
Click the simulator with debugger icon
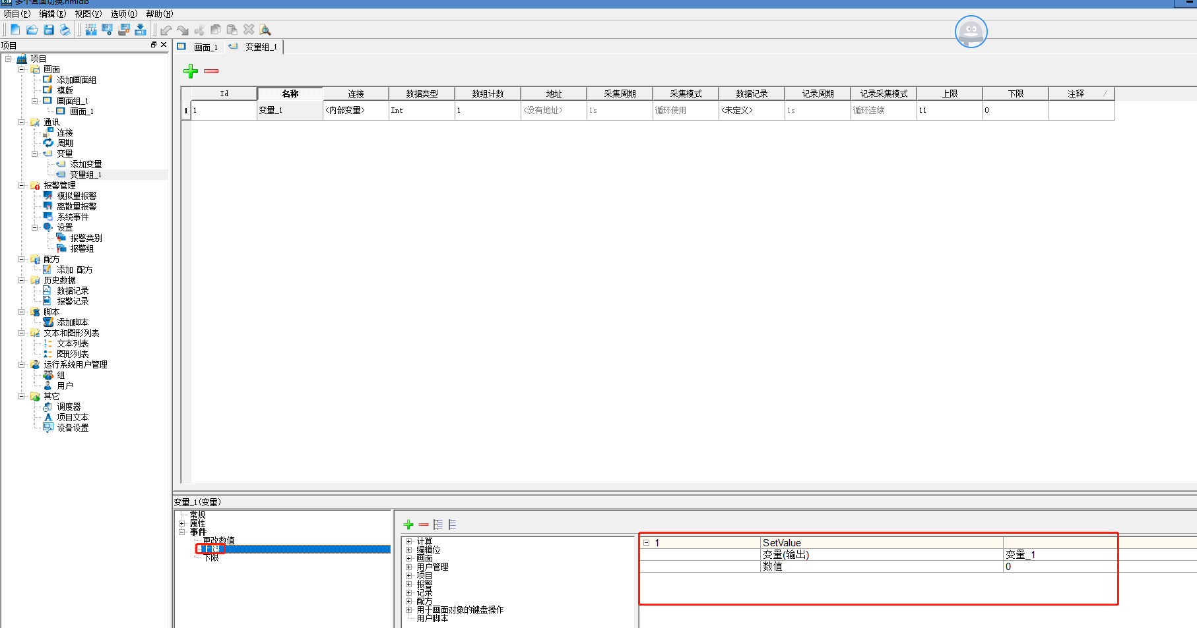coord(124,30)
